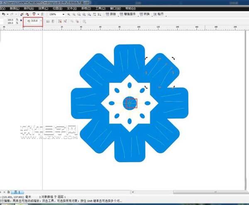Viewport: 249px width, 205px height.
Task: Click the zoom to page height icon
Action: [100, 15]
